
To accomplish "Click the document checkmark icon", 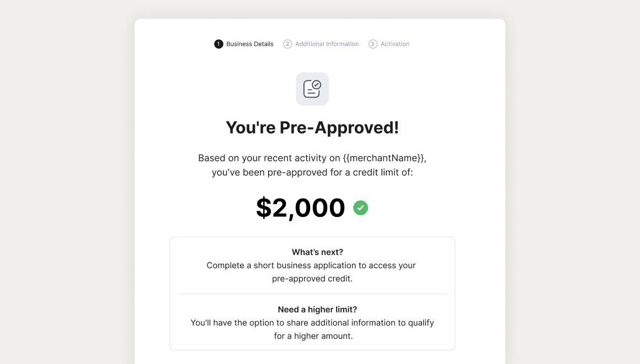I will [312, 89].
